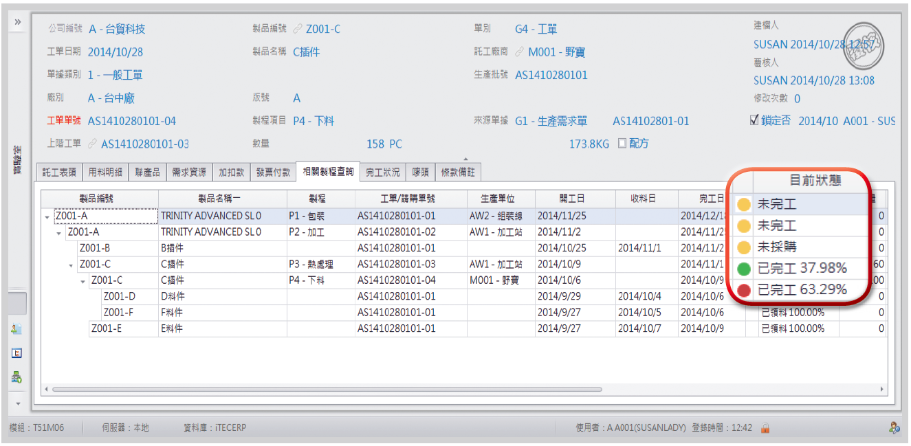Click the 2014/11/25 start date cell

click(575, 216)
